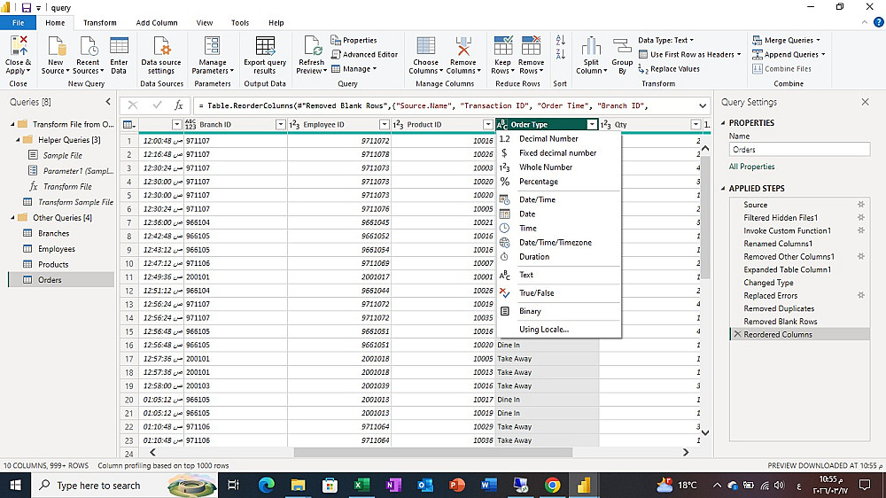Click the Replace Values tool
The height and width of the screenshot is (498, 886).
click(669, 68)
